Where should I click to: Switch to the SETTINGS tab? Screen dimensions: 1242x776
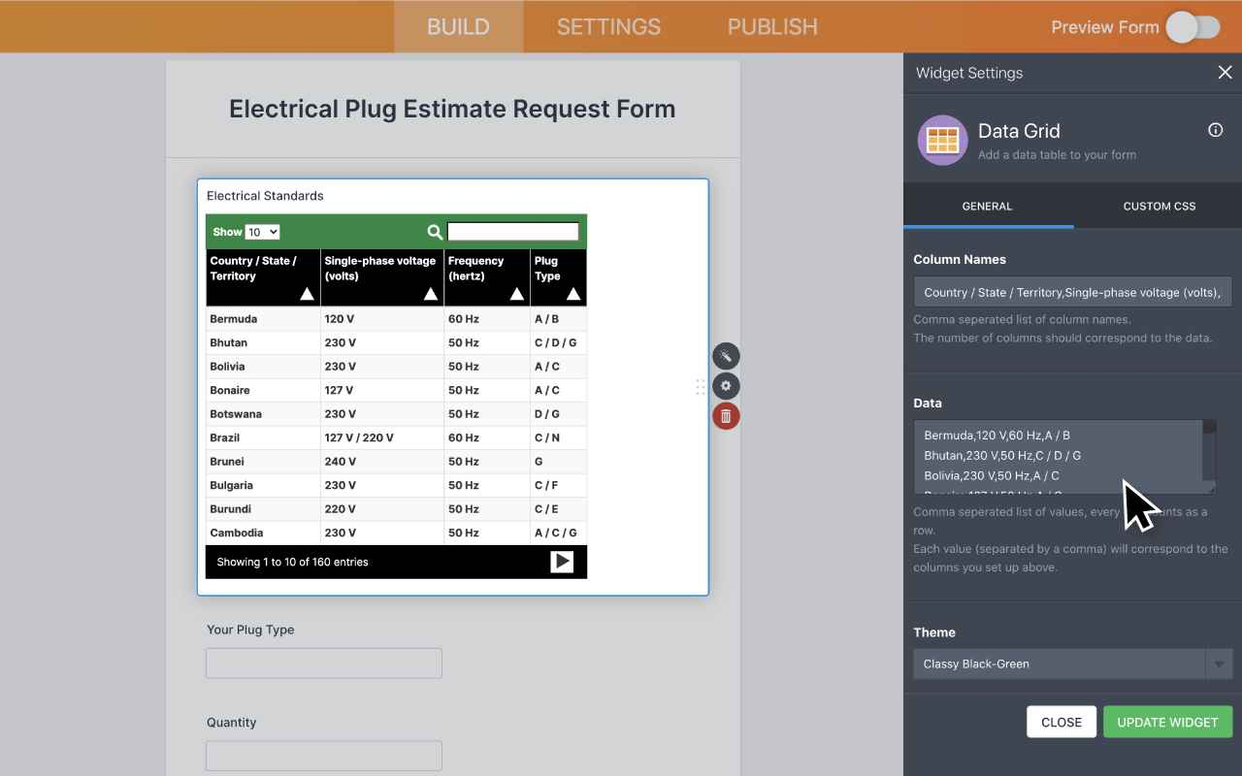[608, 26]
